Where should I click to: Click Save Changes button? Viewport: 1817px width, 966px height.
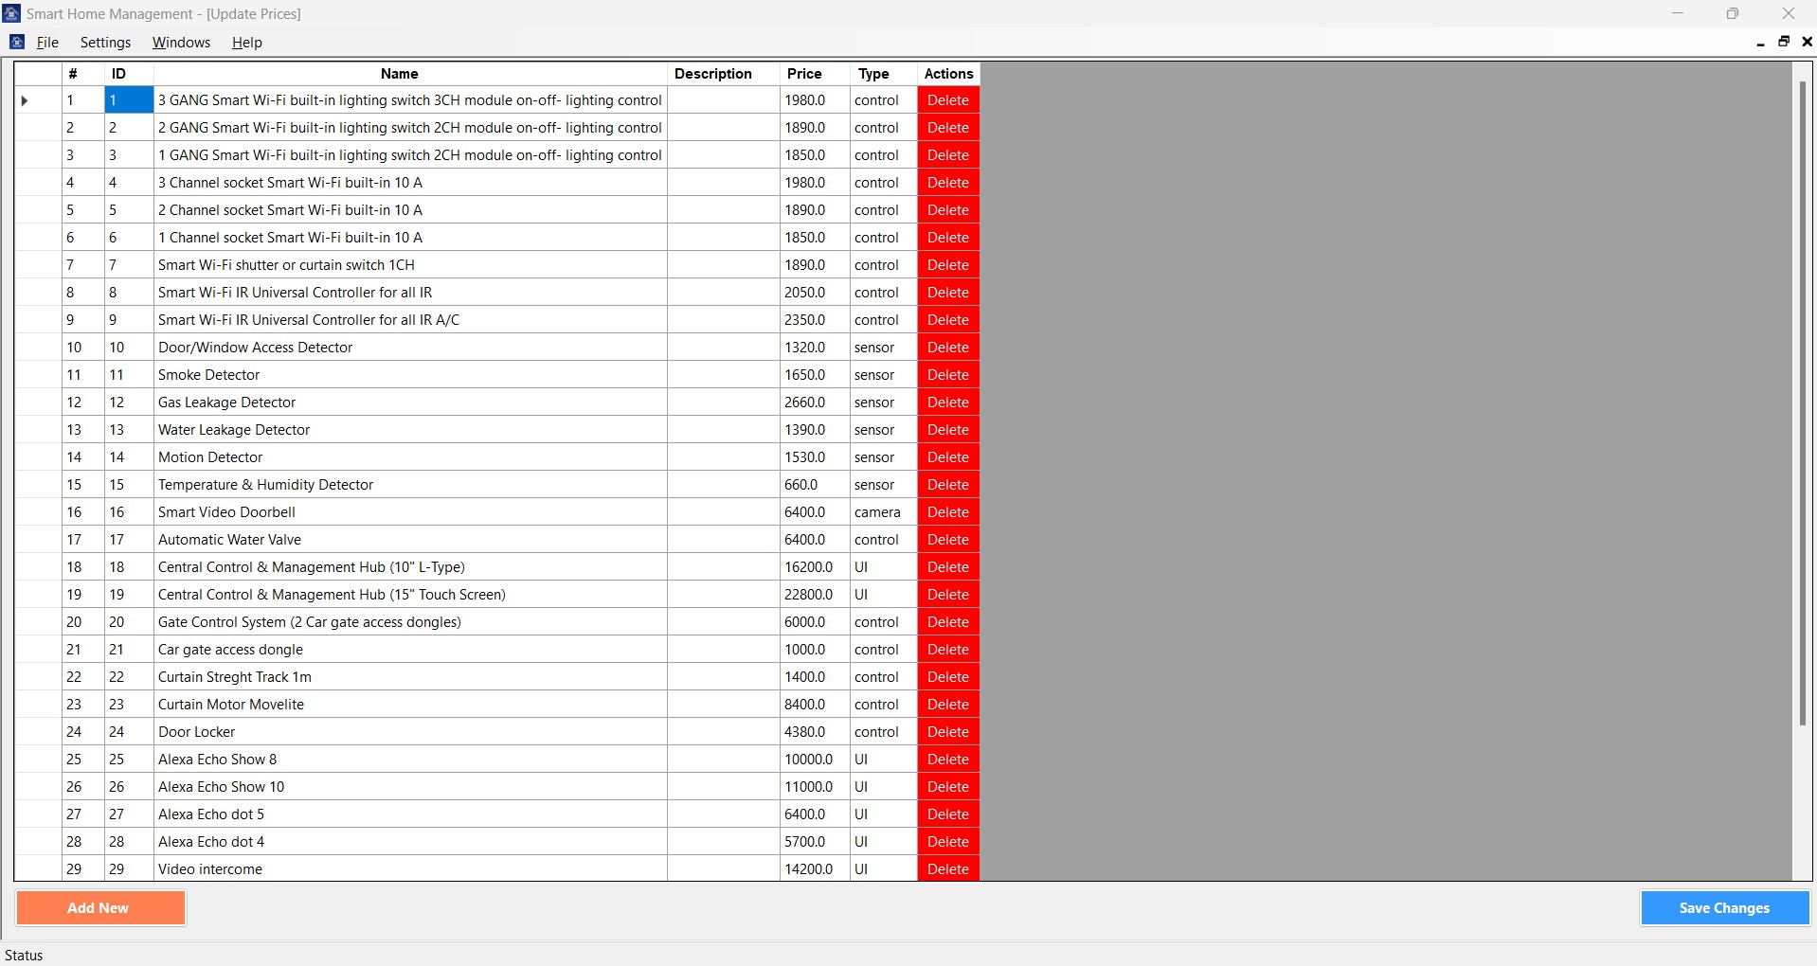tap(1724, 907)
